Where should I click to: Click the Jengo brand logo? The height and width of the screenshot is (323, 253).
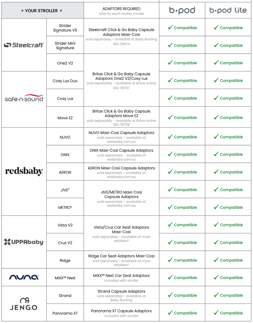pos(24,304)
